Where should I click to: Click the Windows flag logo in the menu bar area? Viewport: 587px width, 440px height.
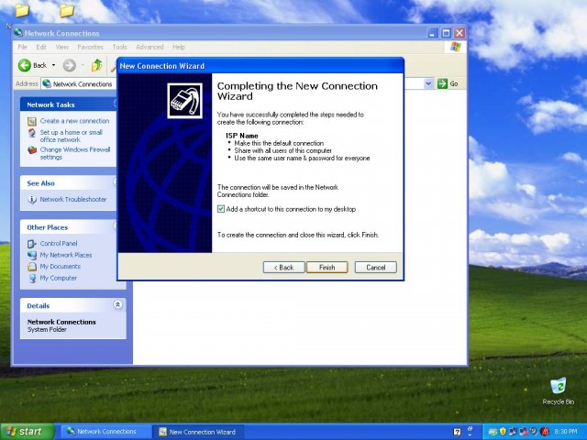[456, 47]
